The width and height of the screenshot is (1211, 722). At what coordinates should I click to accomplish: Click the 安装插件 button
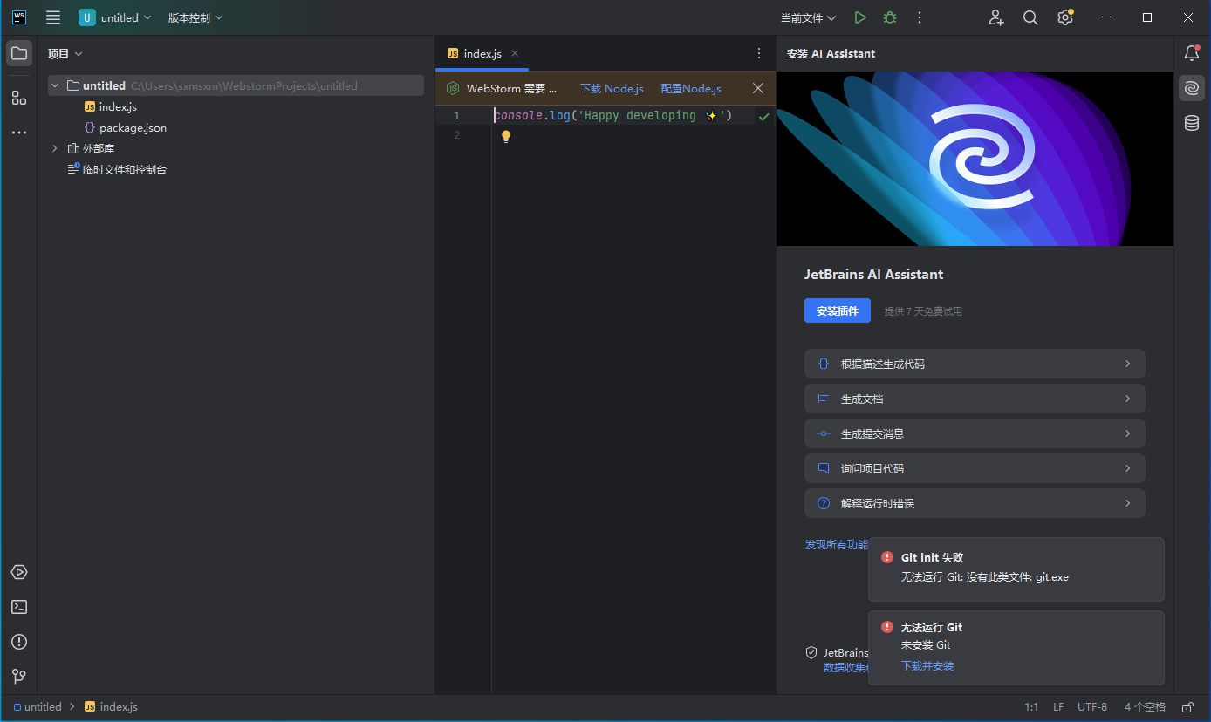(x=838, y=310)
